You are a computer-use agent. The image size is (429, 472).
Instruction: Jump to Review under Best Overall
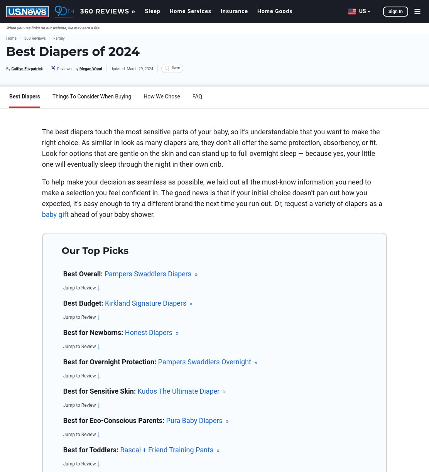[82, 288]
